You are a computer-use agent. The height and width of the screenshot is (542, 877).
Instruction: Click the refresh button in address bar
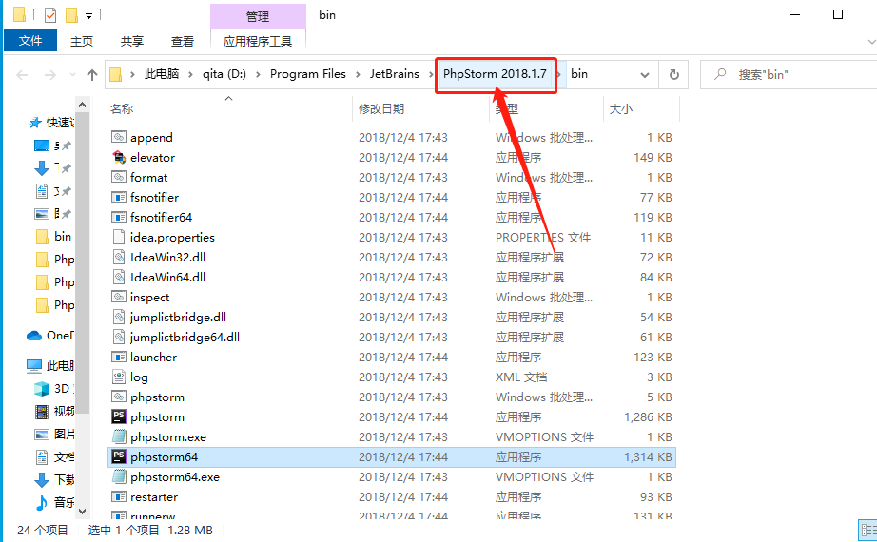click(674, 74)
